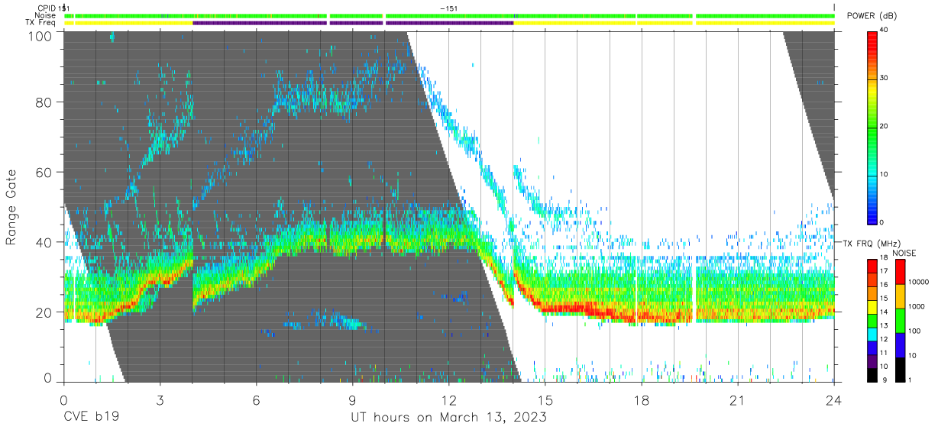Image resolution: width=938 pixels, height=433 pixels.
Task: Click the "80" range gate tick label
Action: point(45,102)
